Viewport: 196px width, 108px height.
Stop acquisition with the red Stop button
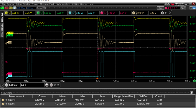(x=6, y=8)
